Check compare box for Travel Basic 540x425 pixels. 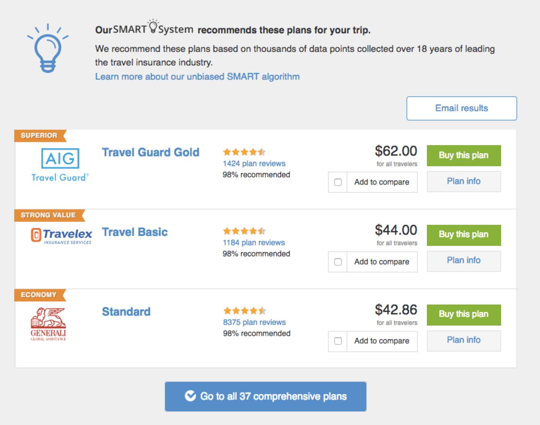coord(338,262)
